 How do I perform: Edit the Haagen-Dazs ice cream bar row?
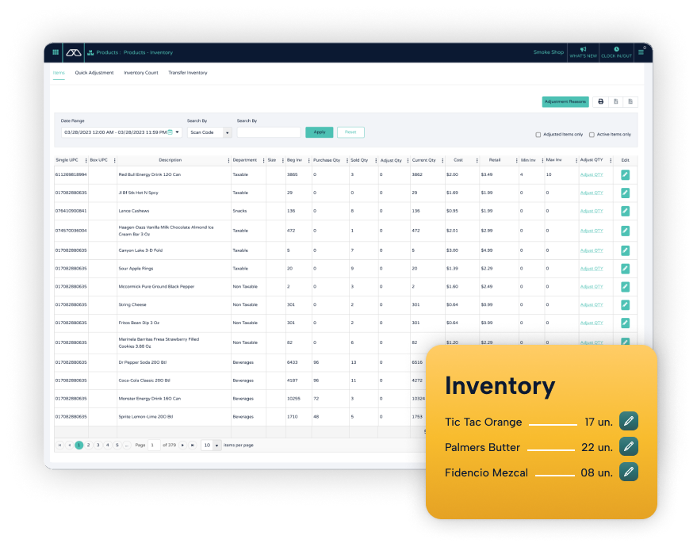coord(625,231)
